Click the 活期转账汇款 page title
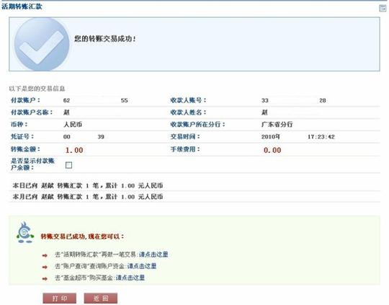This screenshot has height=305, width=389. click(x=22, y=6)
